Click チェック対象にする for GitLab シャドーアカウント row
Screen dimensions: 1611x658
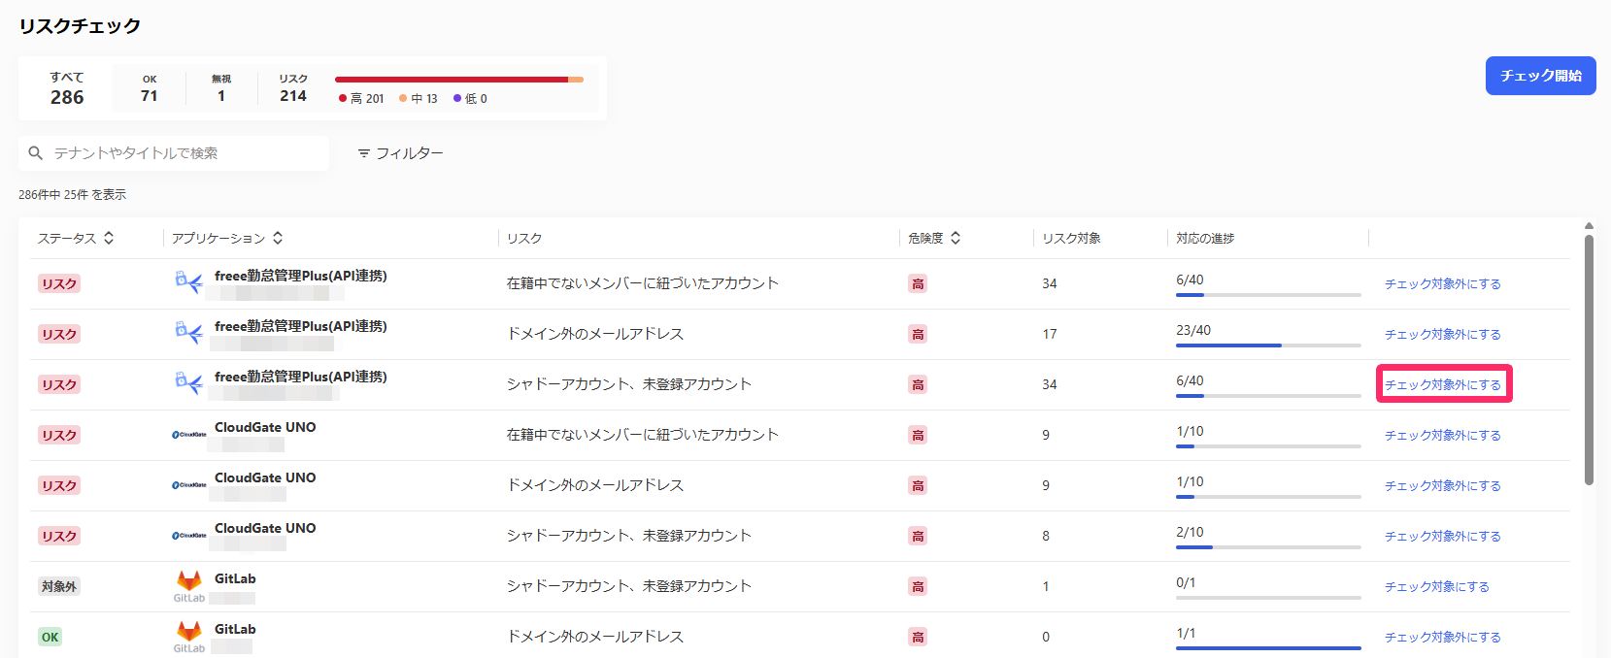tap(1436, 586)
